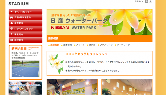166x95 pixels.
Task: Click the red NISSAN logo in banner
Action: (x=60, y=27)
